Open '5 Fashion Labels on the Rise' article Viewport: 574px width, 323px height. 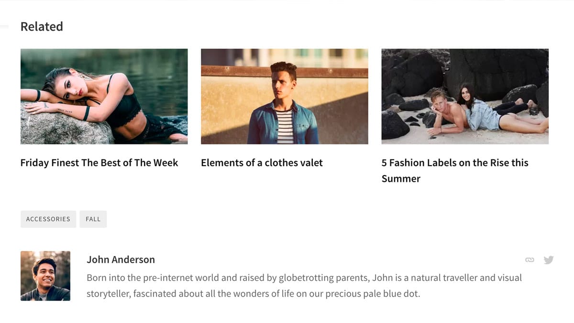(455, 170)
